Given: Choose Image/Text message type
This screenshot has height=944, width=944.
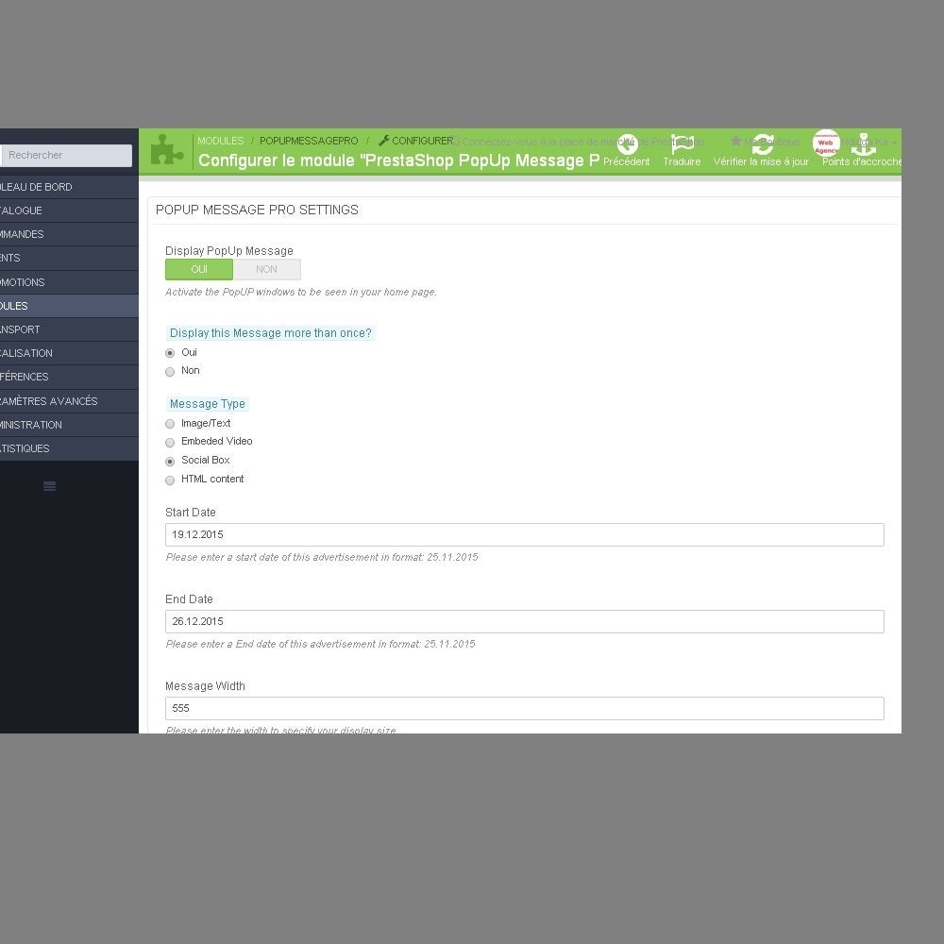Looking at the screenshot, I should [170, 424].
